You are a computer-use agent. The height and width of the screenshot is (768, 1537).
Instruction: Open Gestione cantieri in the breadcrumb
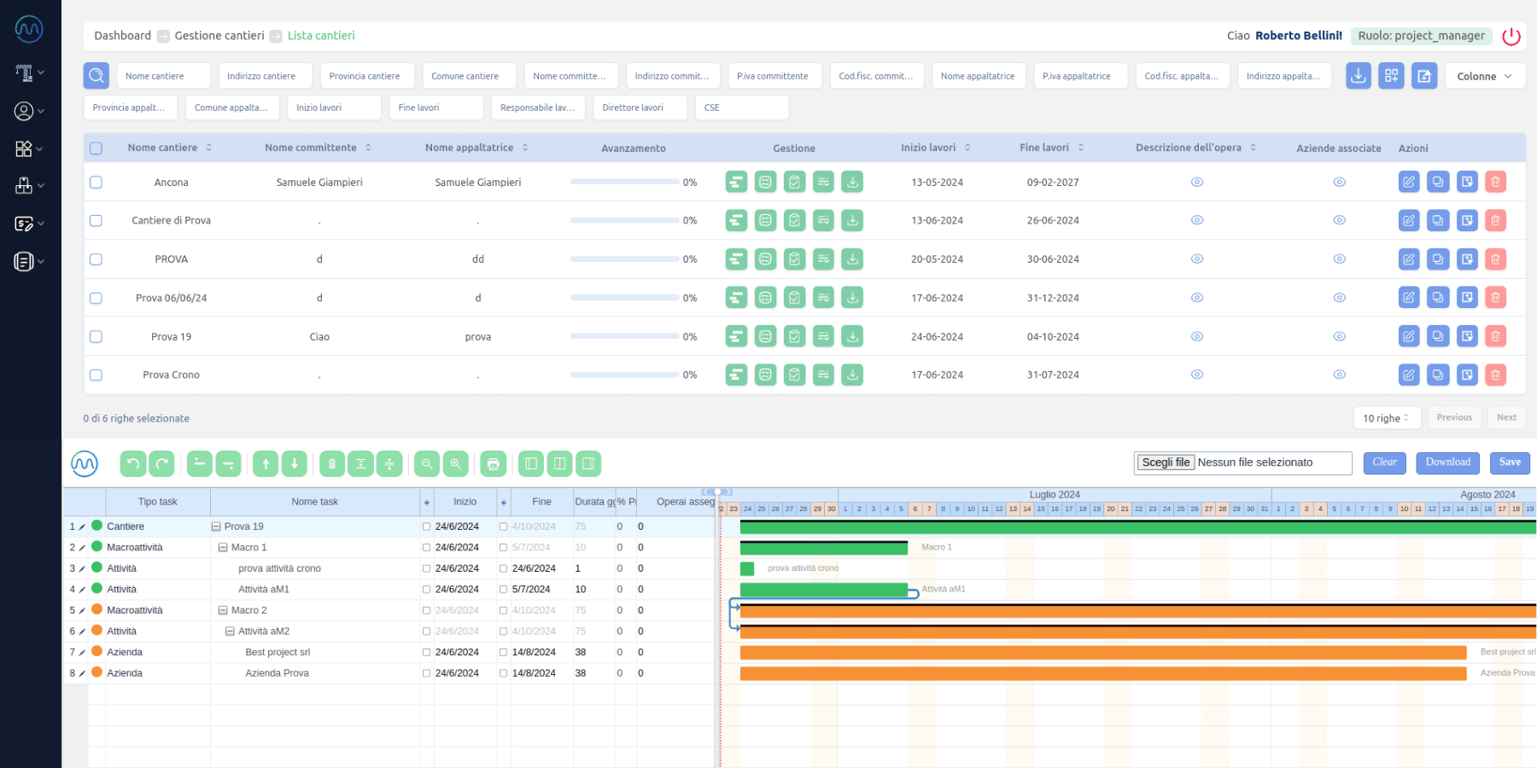(x=219, y=36)
